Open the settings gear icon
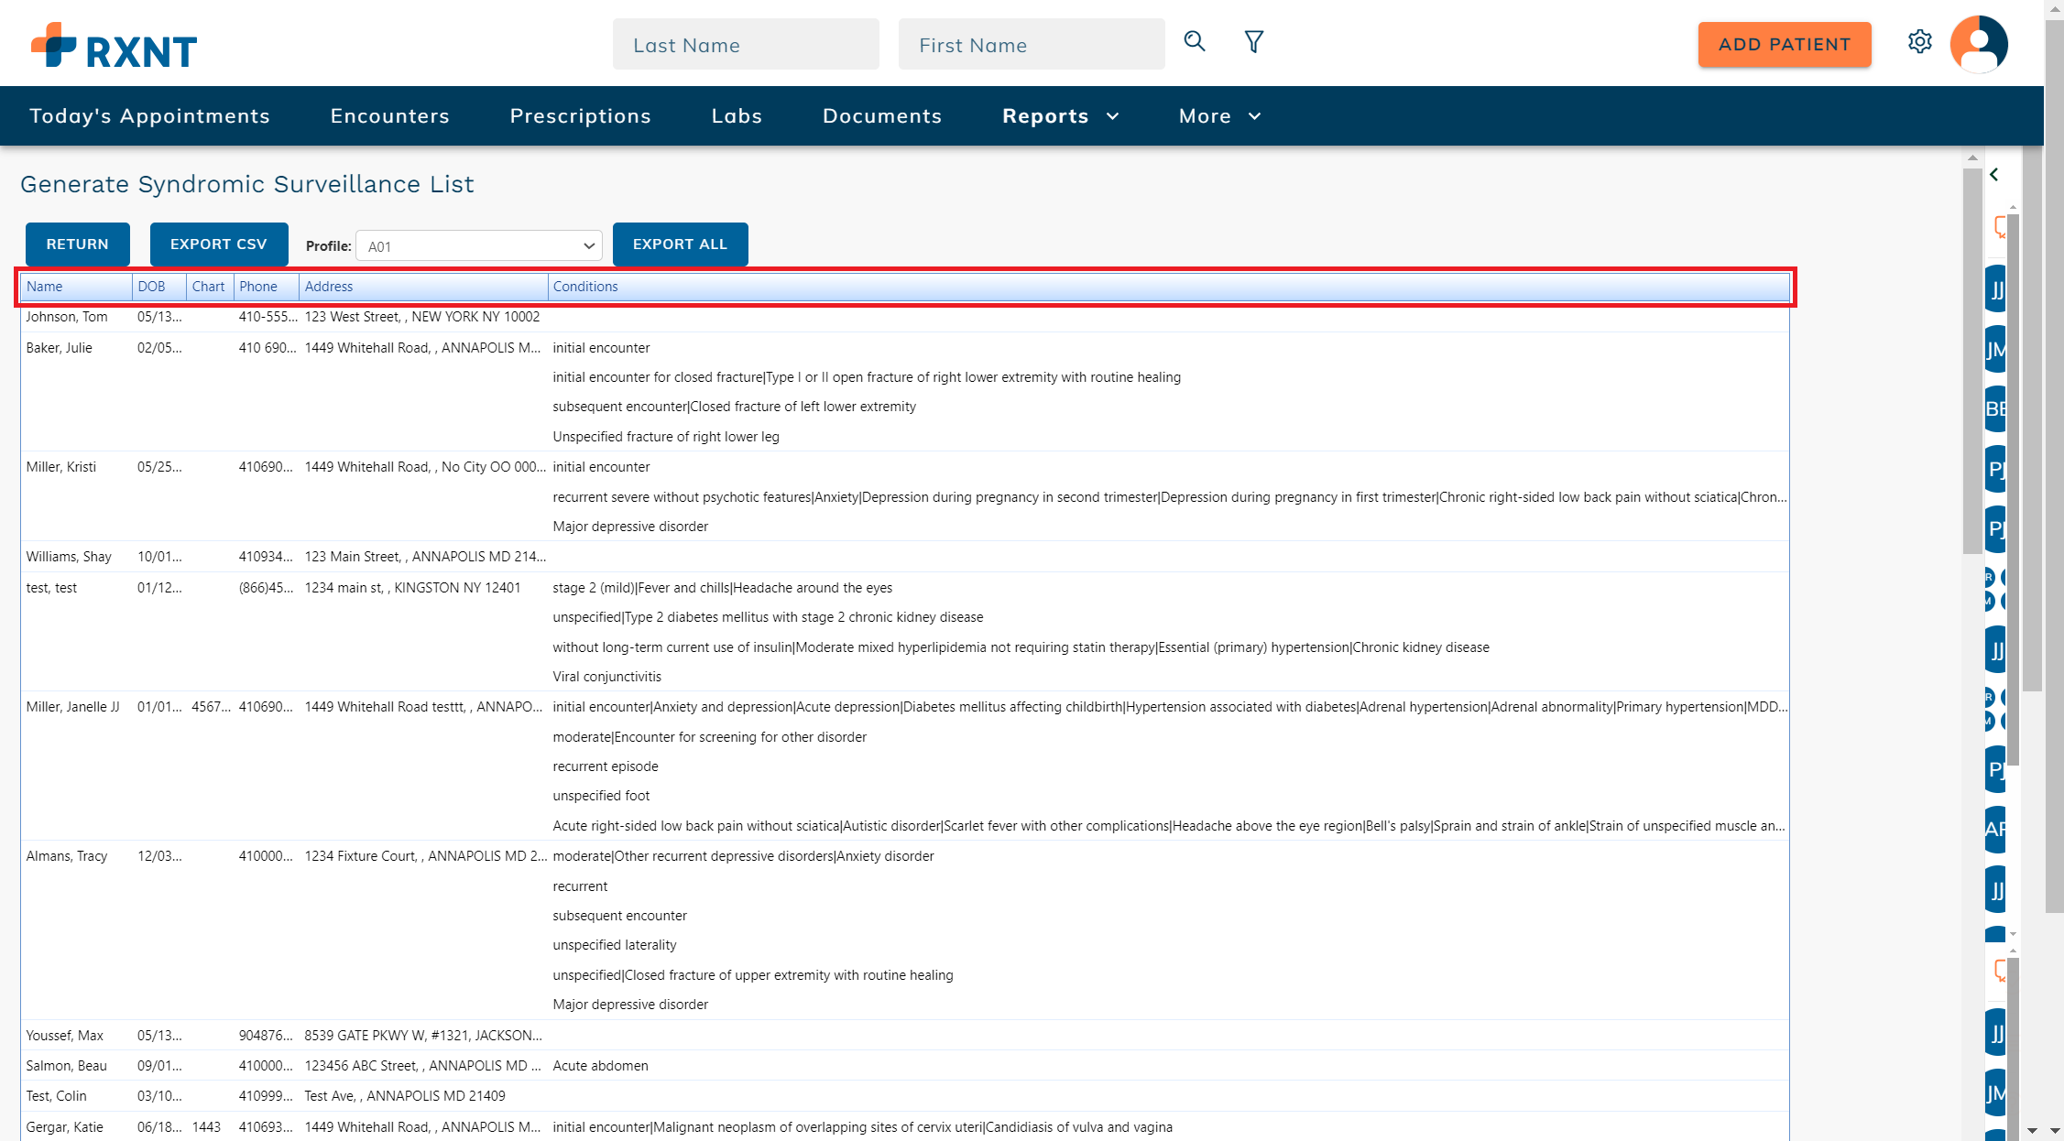2064x1141 pixels. coord(1920,42)
